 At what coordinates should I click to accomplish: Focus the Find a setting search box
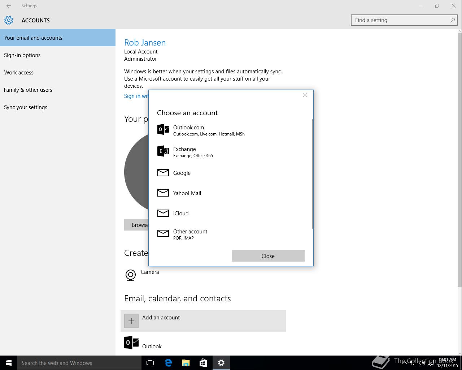(x=404, y=20)
